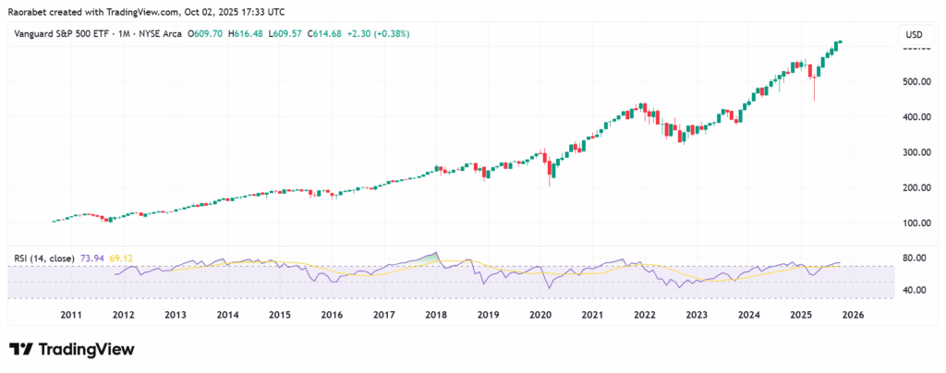Click the 2026 label on the time axis
The image size is (946, 373).
853,315
